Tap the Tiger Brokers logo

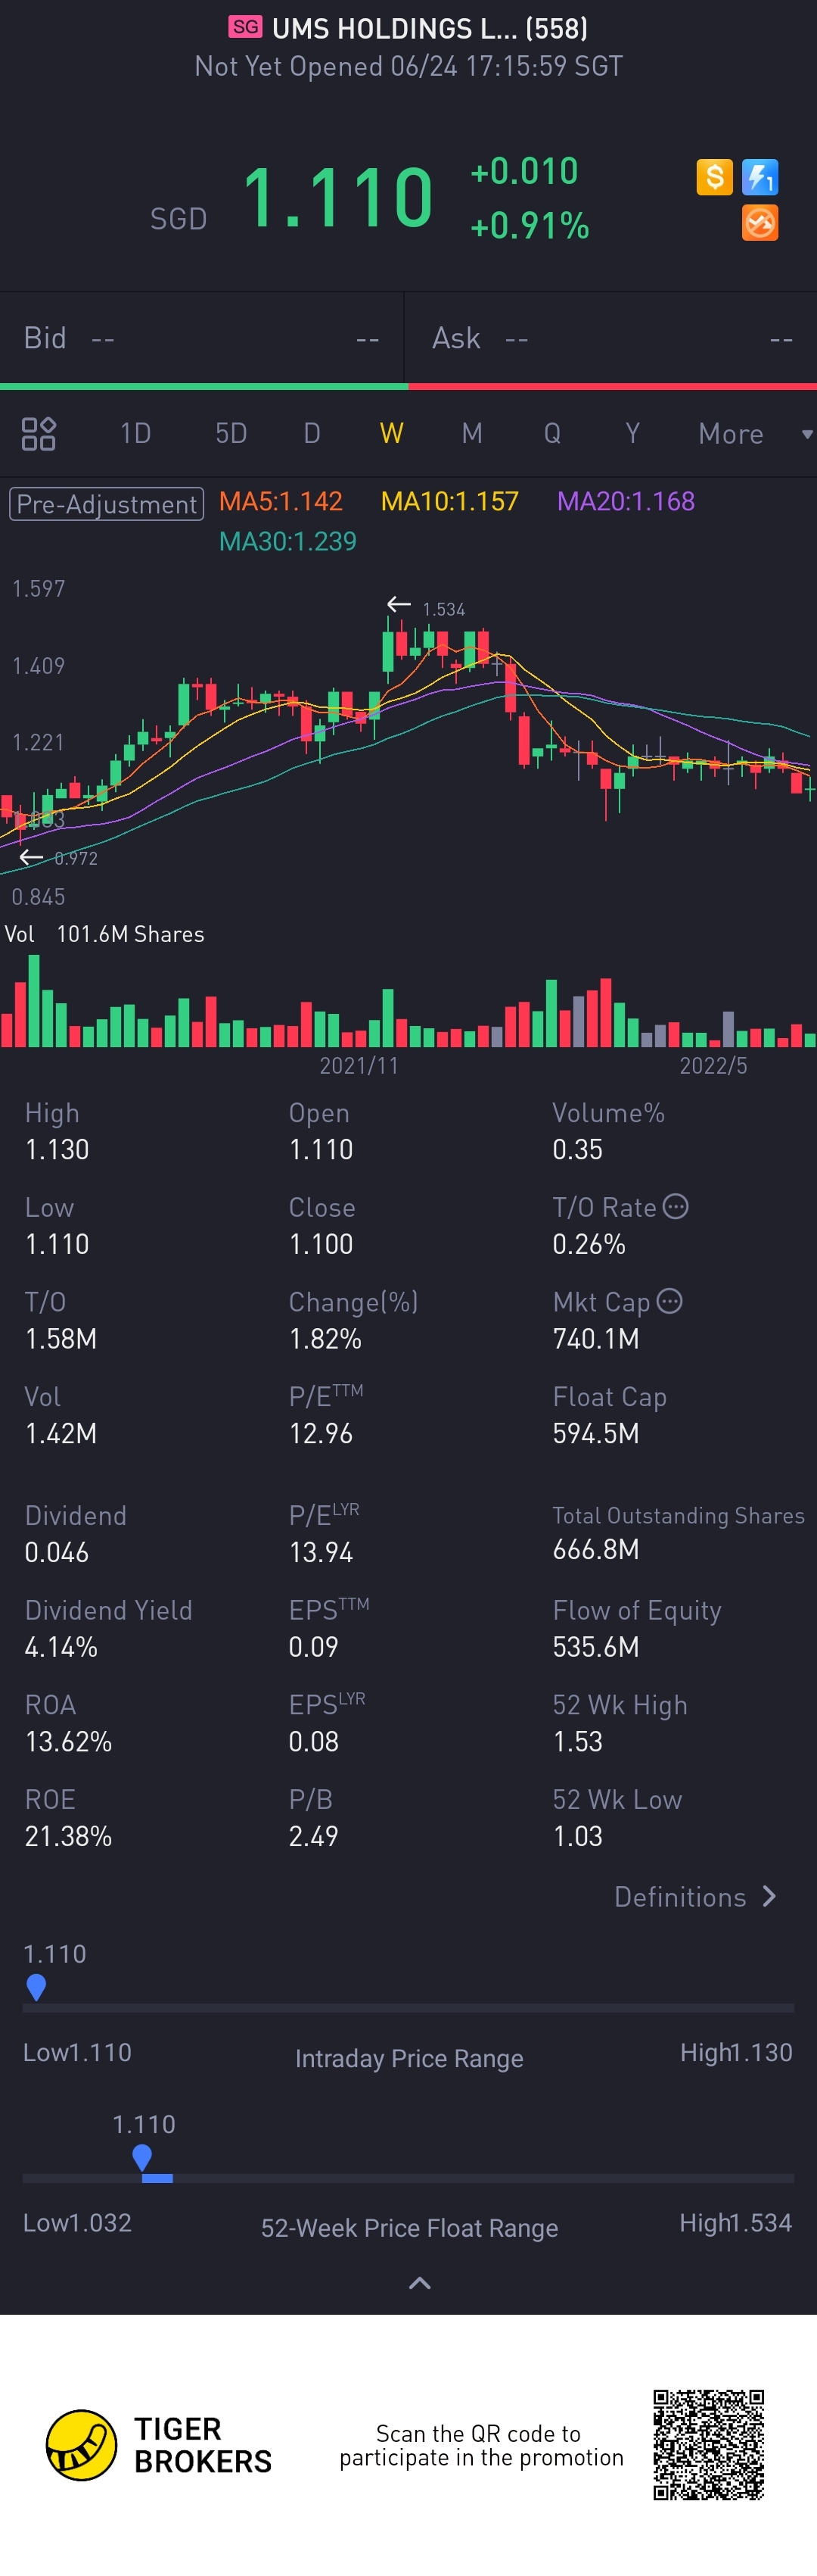click(82, 2444)
